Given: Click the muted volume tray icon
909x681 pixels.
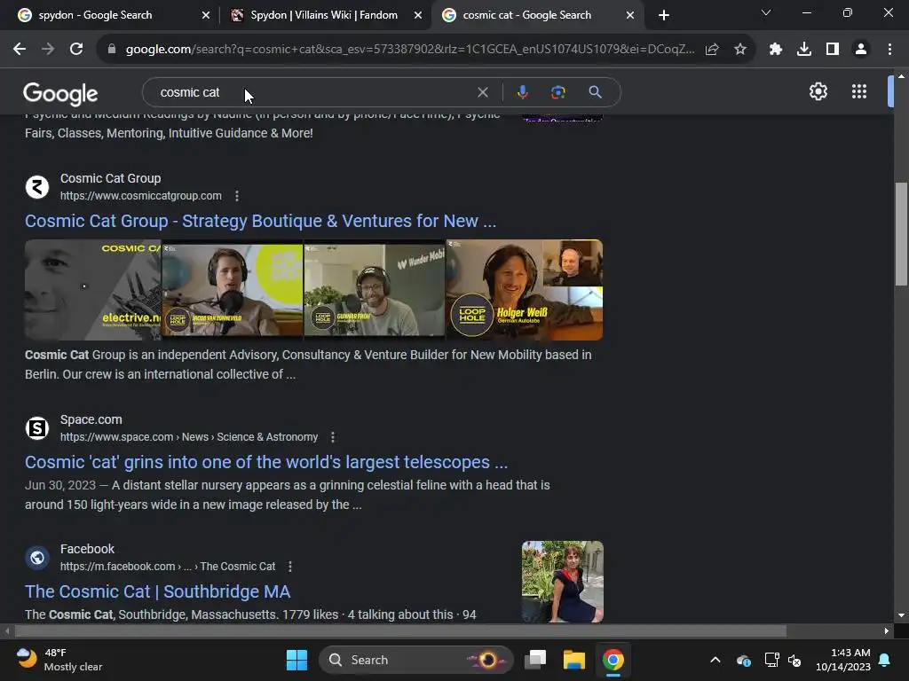Looking at the screenshot, I should point(794,660).
